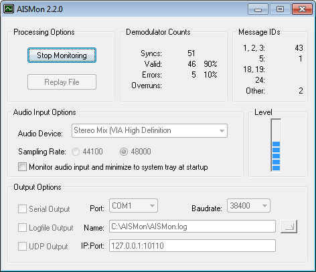Click the logfile browse button
The height and width of the screenshot is (272, 316).
pos(289,227)
